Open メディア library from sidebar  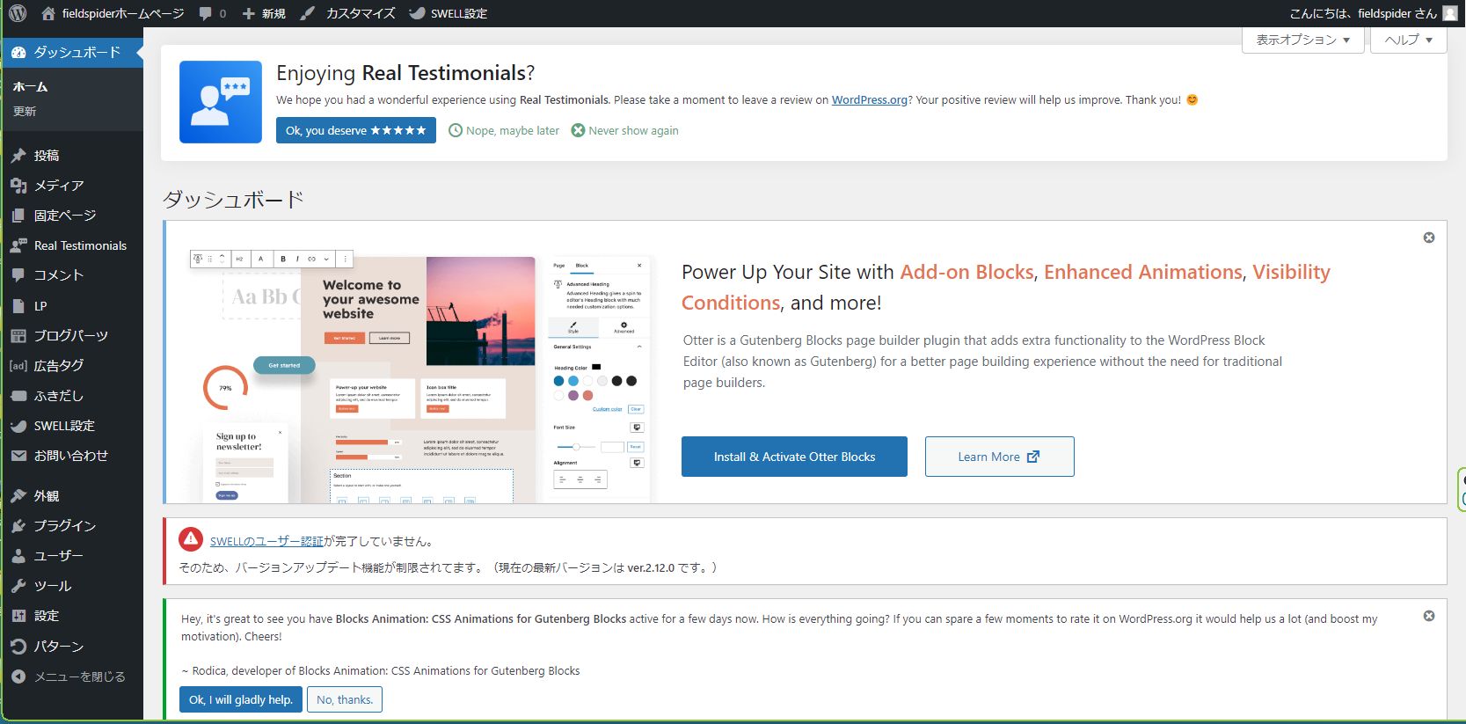(x=58, y=186)
